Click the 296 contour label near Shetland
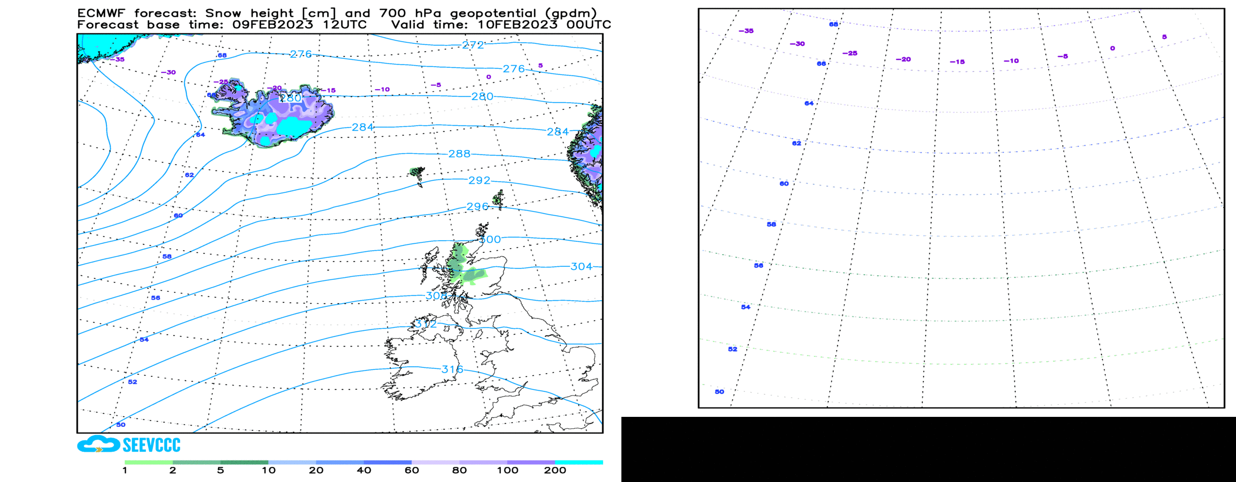 477,207
